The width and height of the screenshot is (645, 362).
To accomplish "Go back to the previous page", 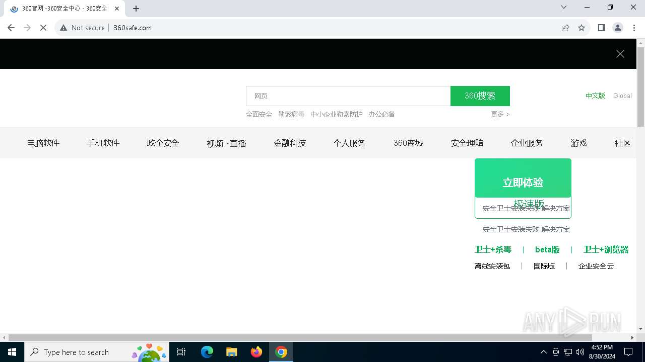I will [x=11, y=28].
